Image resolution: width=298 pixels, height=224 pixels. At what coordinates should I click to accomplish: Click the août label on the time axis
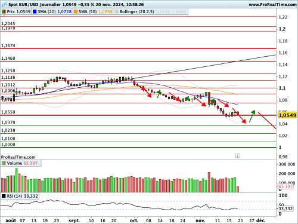(x=11, y=220)
